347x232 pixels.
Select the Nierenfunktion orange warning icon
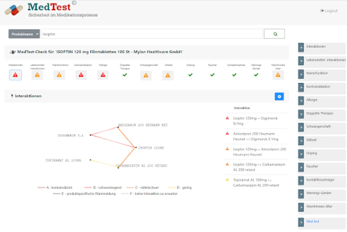(59, 75)
